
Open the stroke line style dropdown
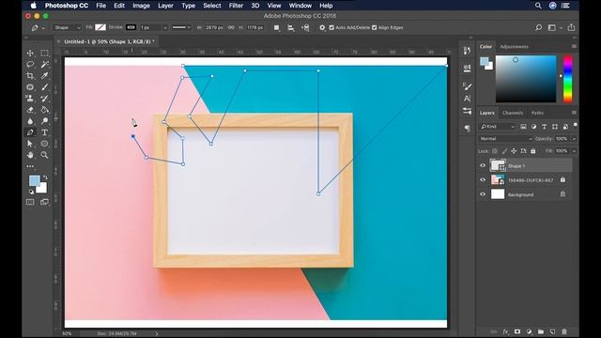[181, 27]
